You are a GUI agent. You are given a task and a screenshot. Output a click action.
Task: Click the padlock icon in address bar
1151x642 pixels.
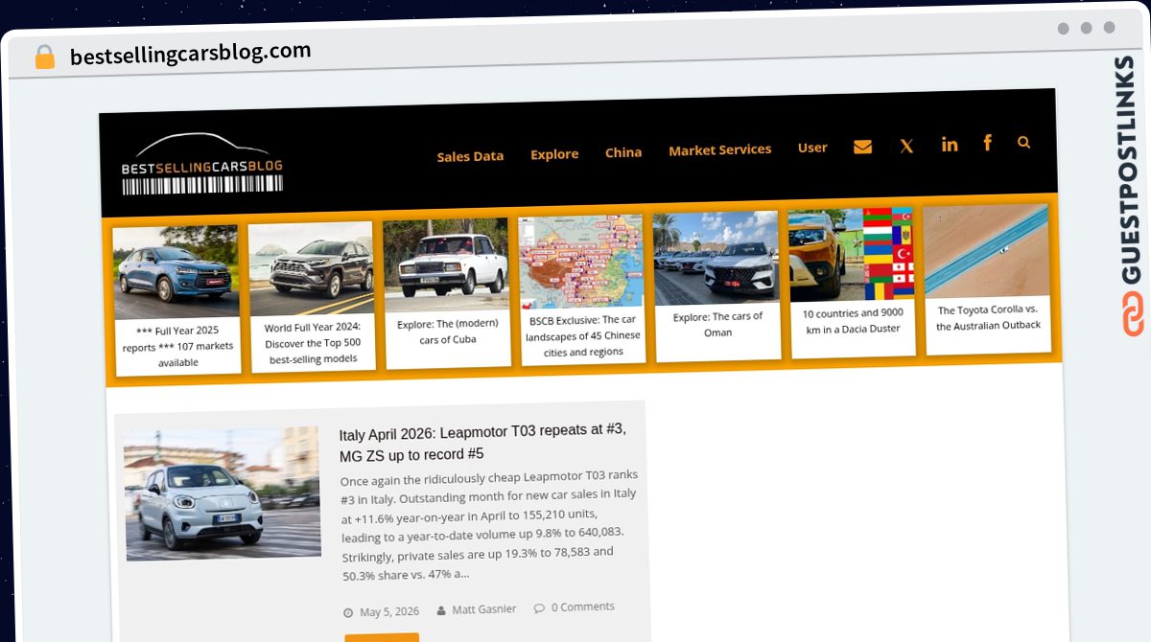click(44, 57)
